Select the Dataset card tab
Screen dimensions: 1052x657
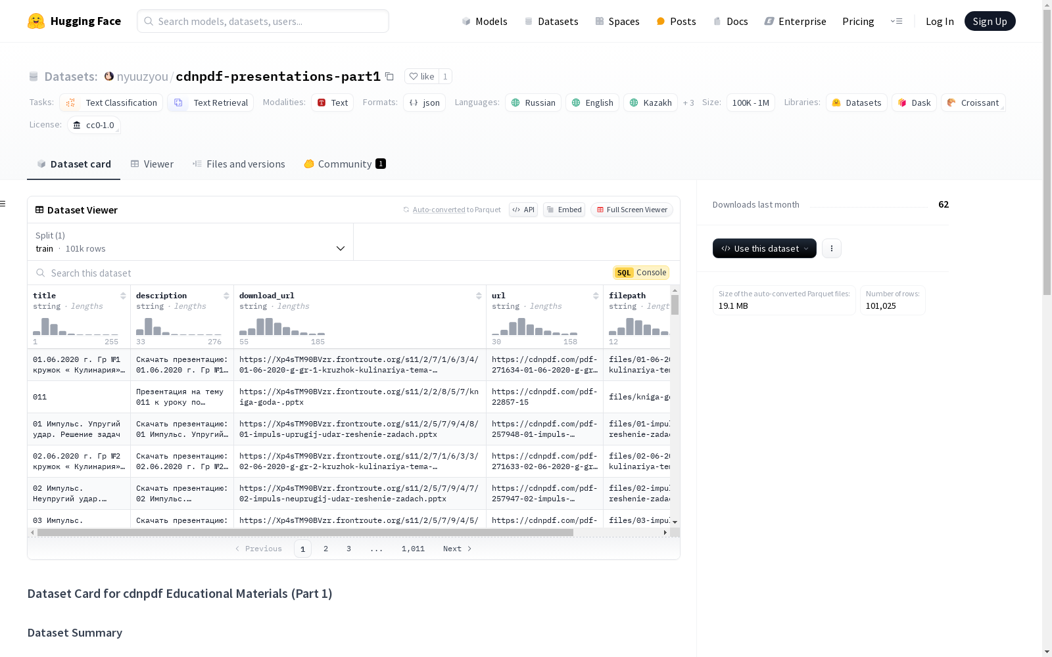click(x=74, y=164)
